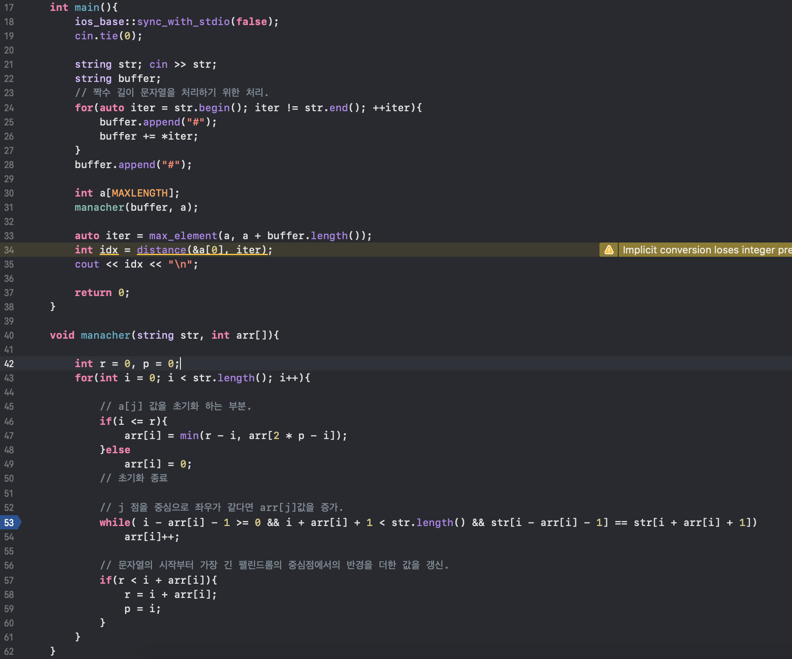Click line number 17 in the gutter
Image resolution: width=792 pixels, height=659 pixels.
(x=9, y=8)
